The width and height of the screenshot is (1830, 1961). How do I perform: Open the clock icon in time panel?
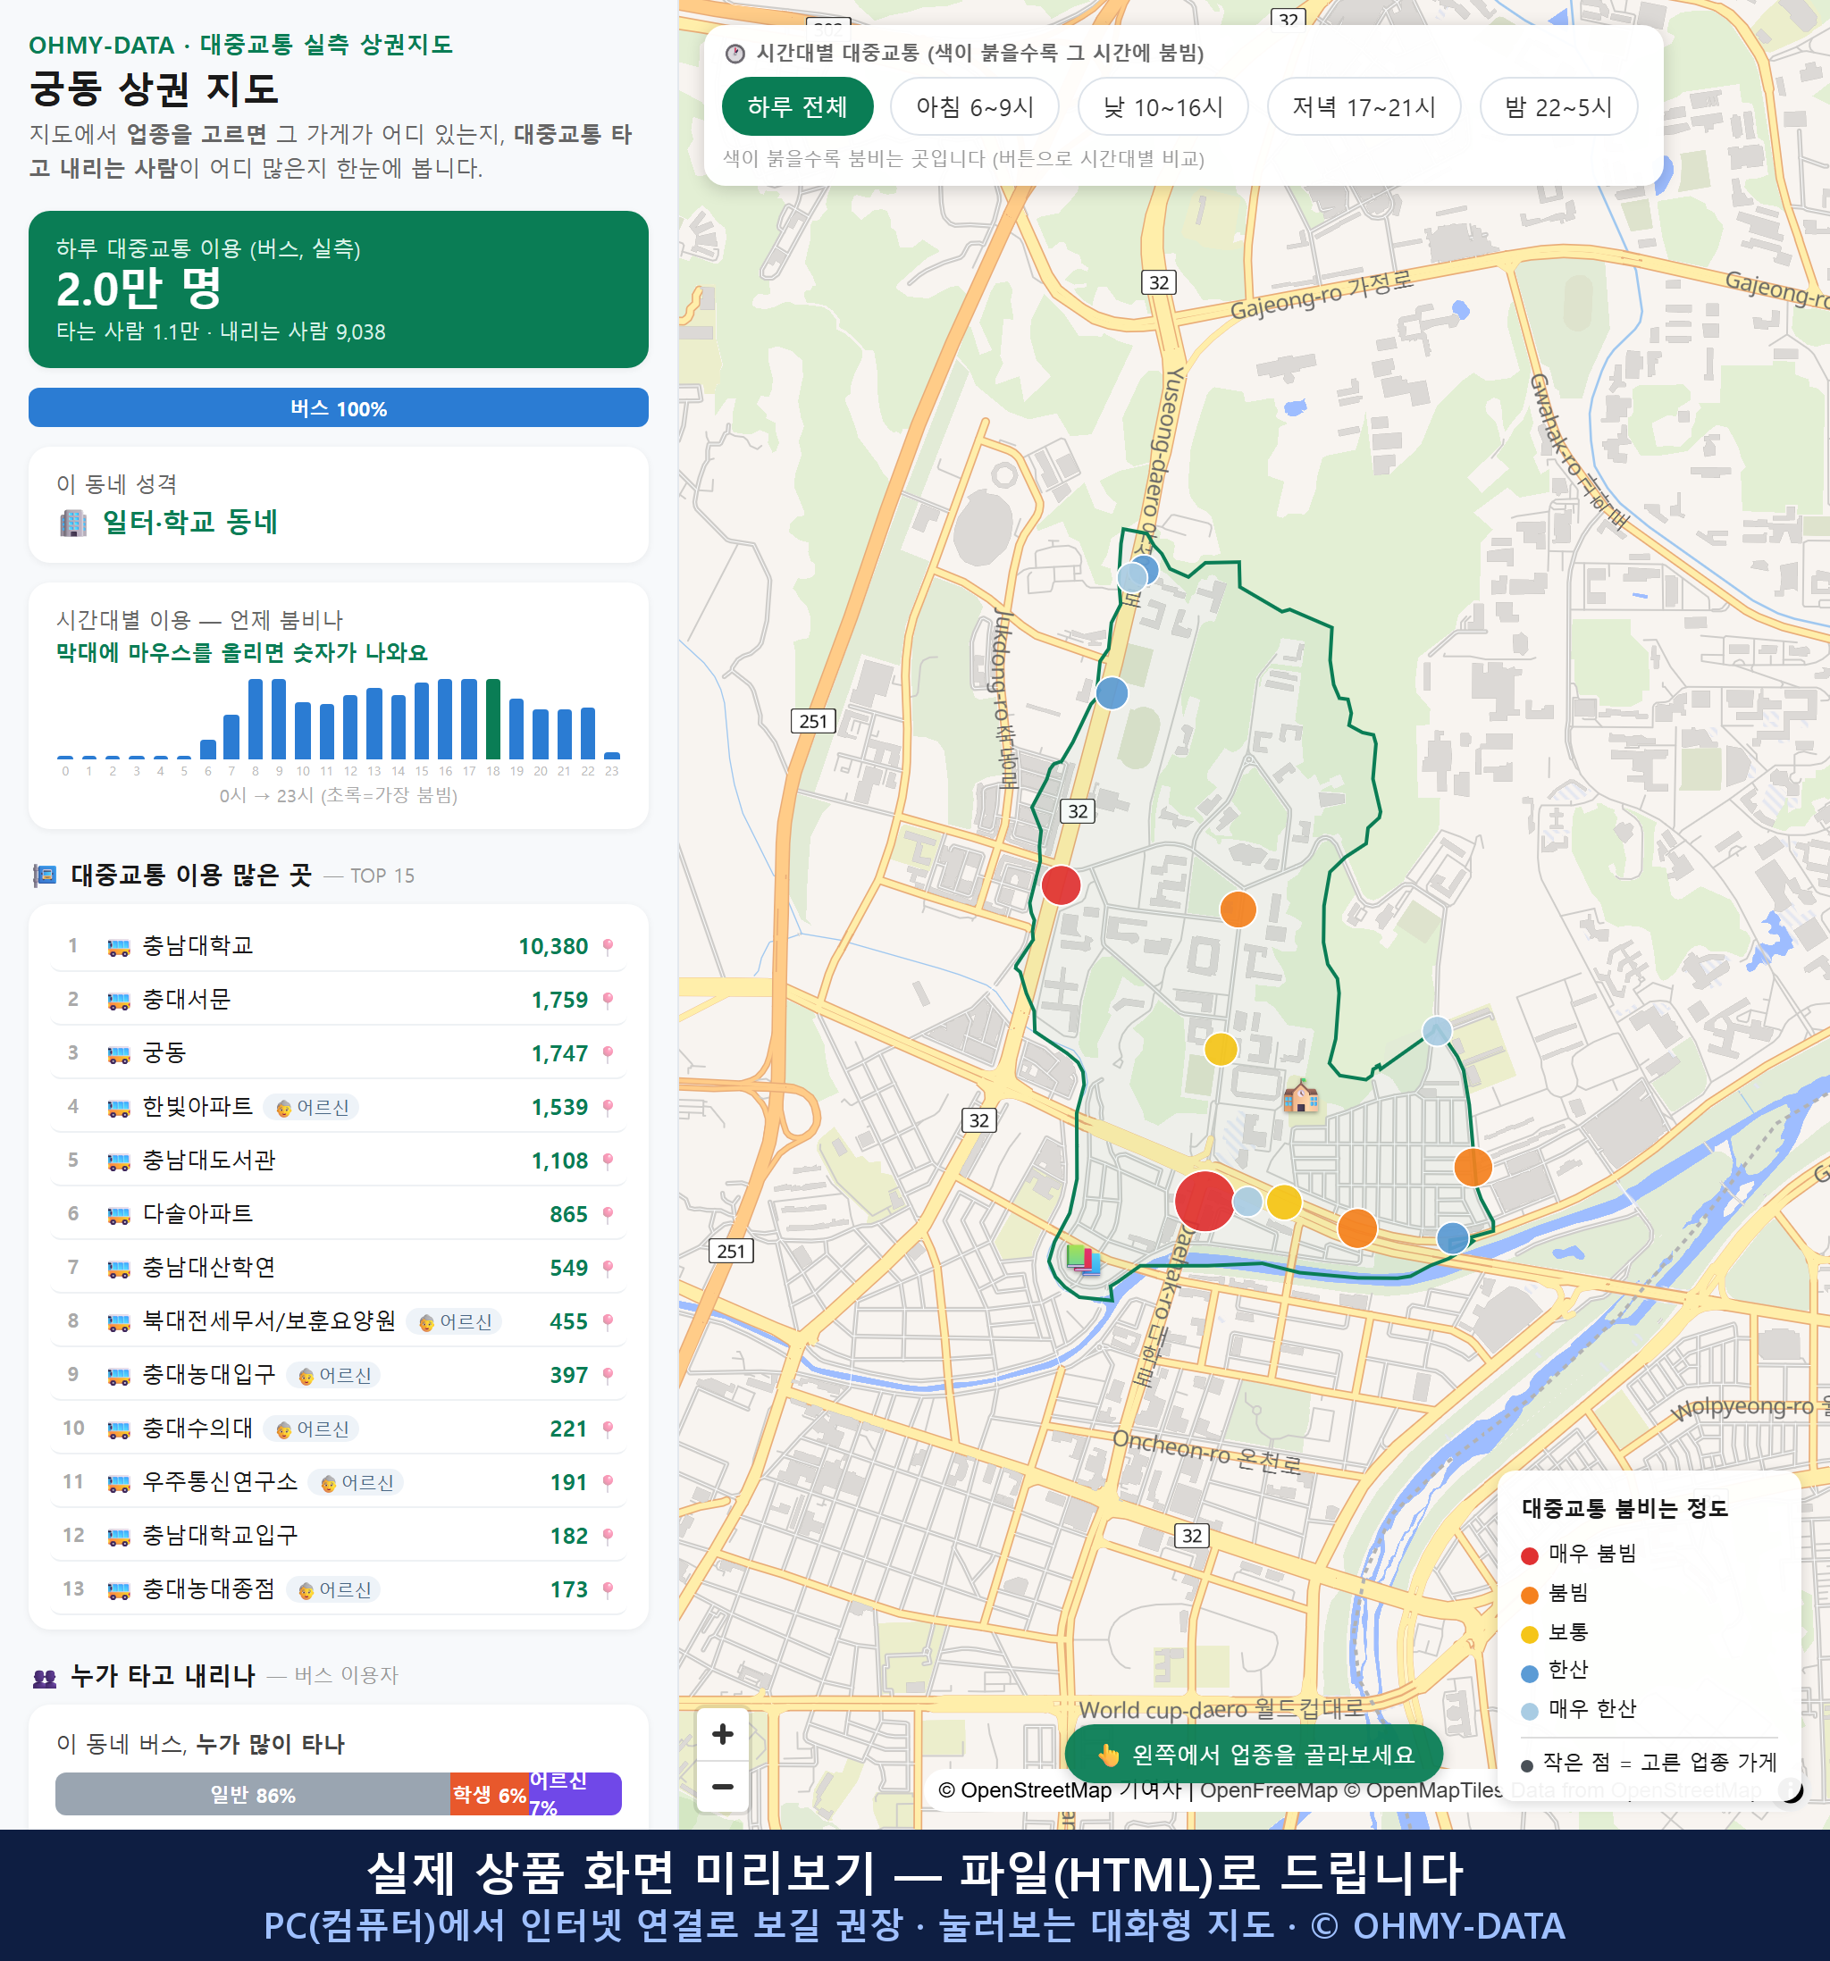click(735, 54)
